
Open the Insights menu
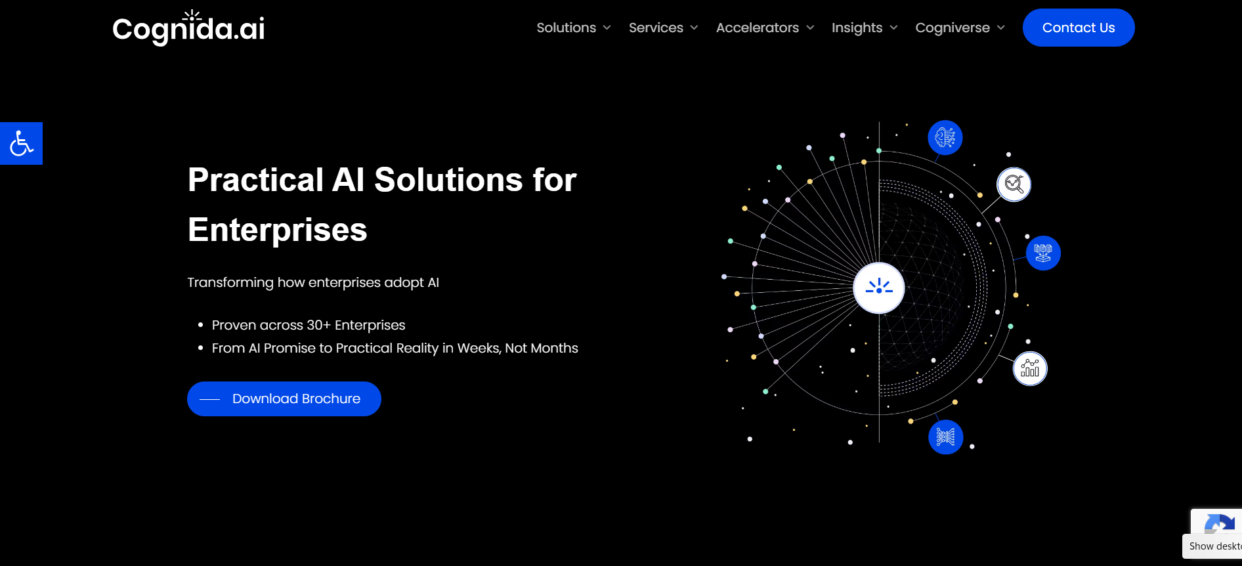[857, 28]
